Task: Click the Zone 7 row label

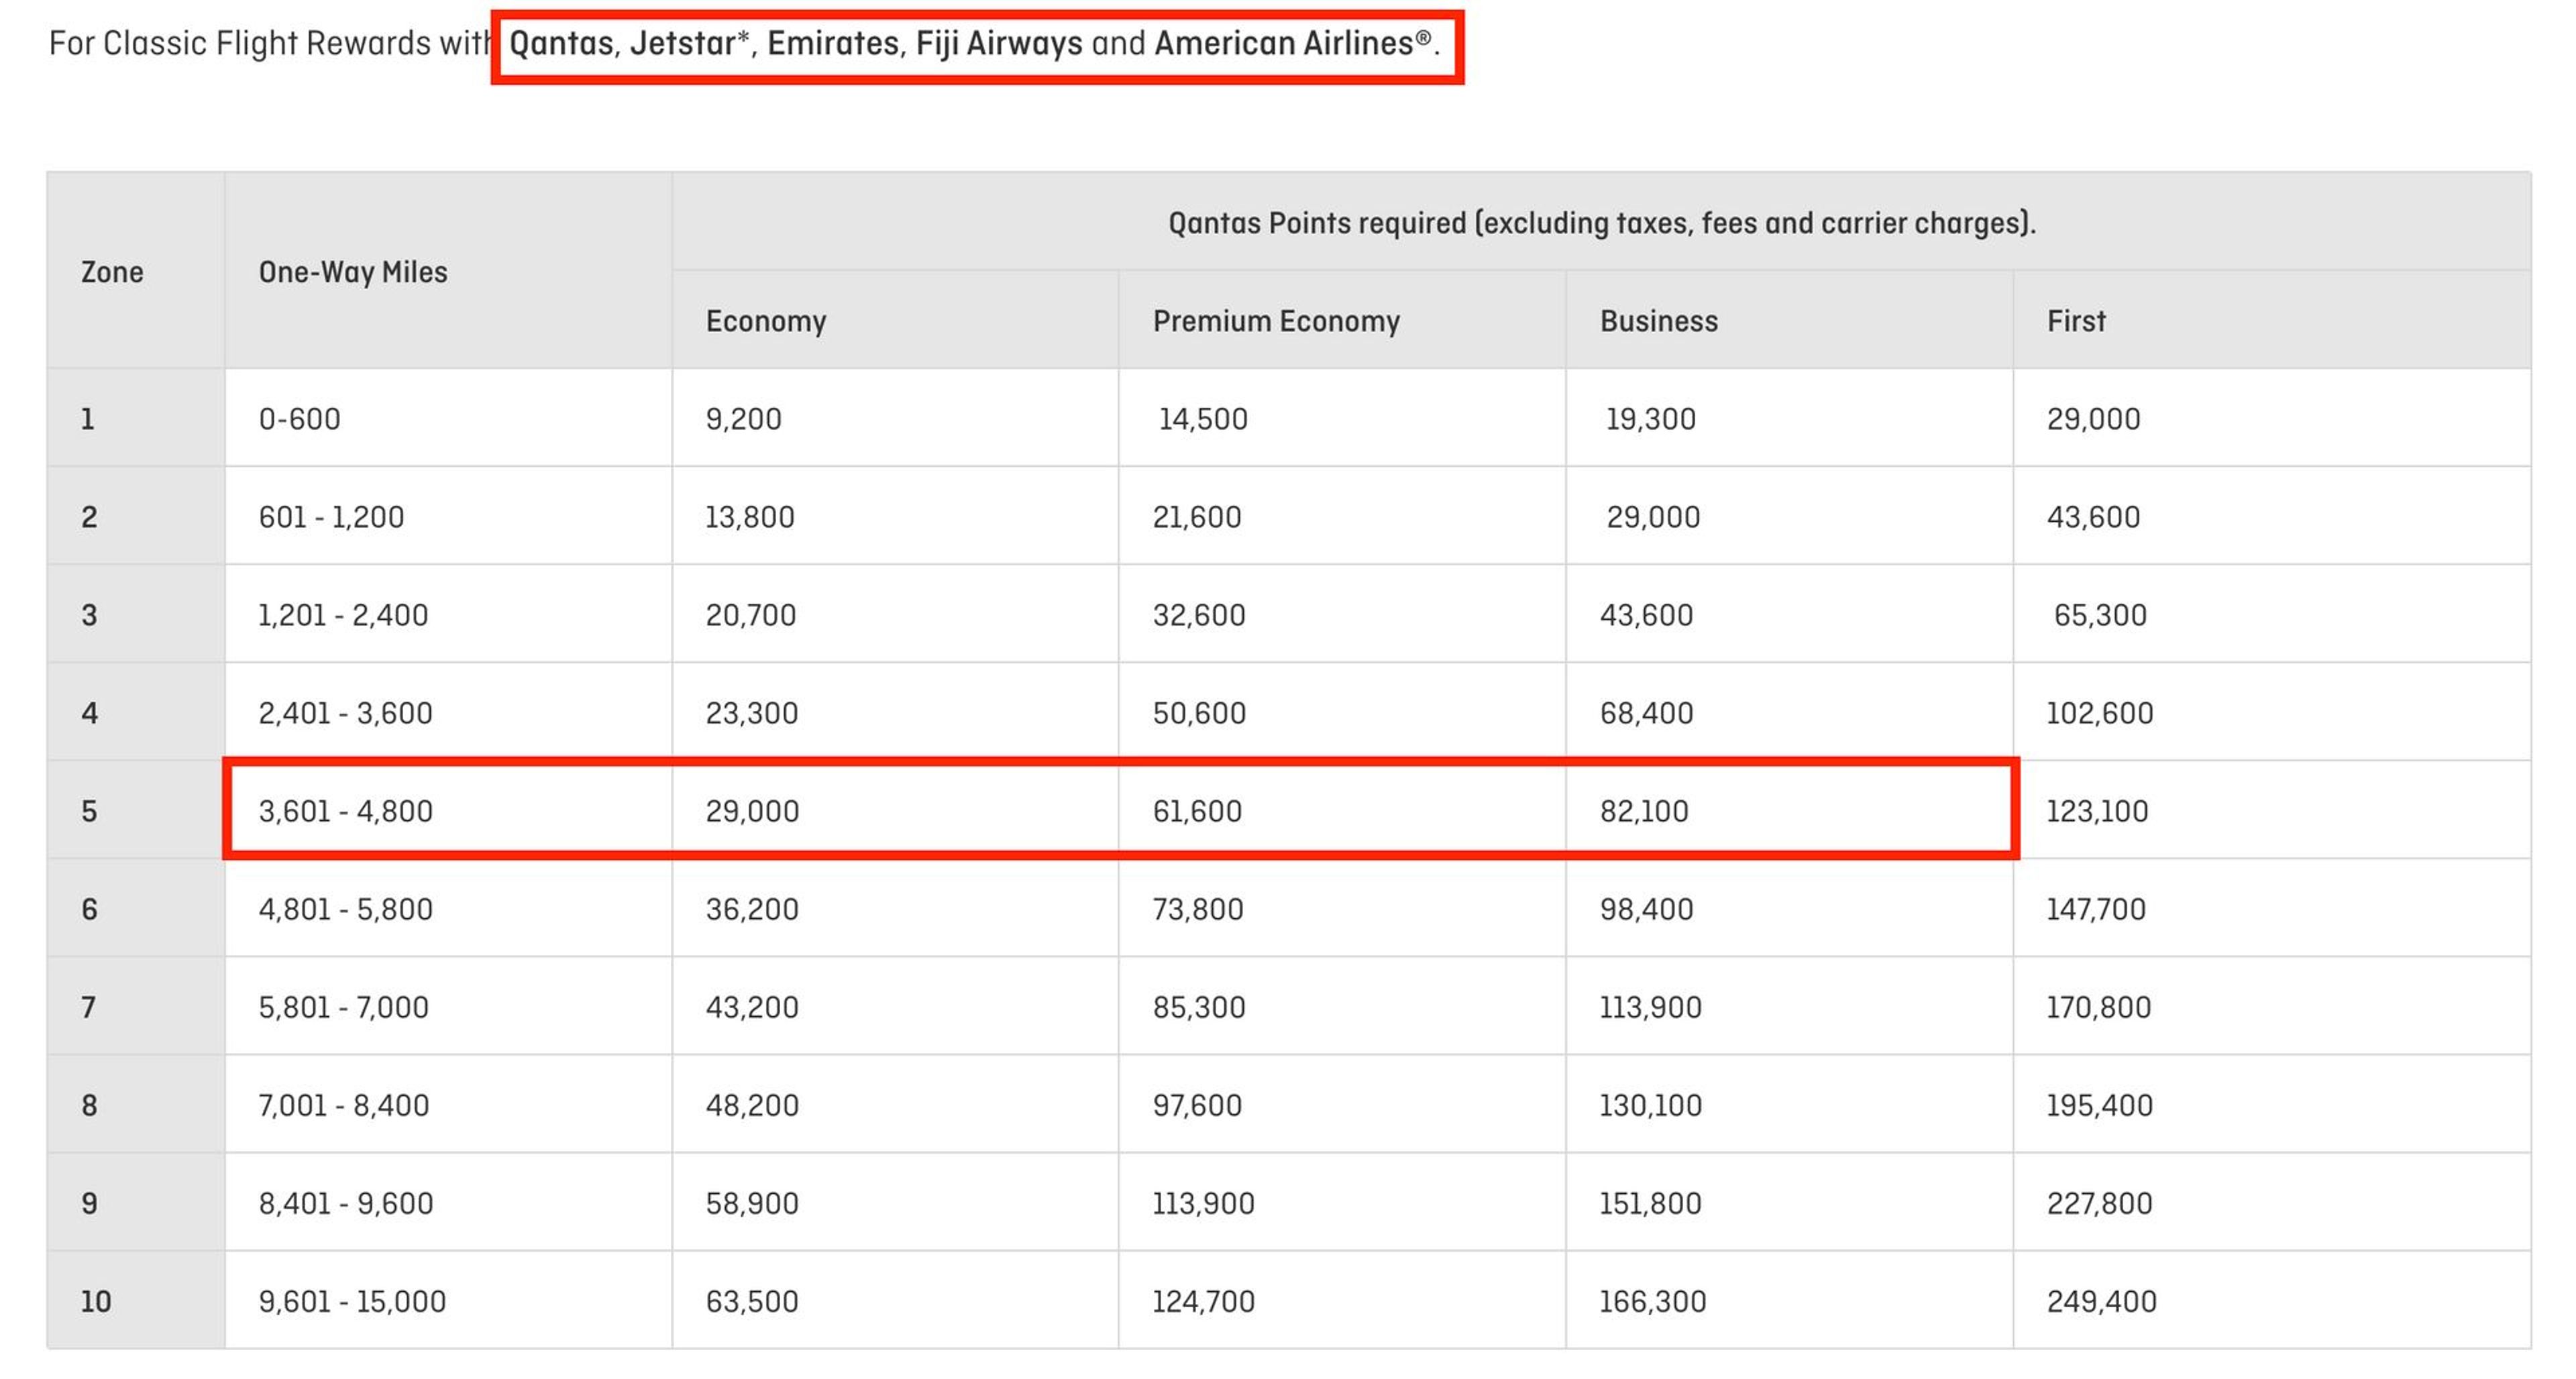Action: [x=136, y=1006]
